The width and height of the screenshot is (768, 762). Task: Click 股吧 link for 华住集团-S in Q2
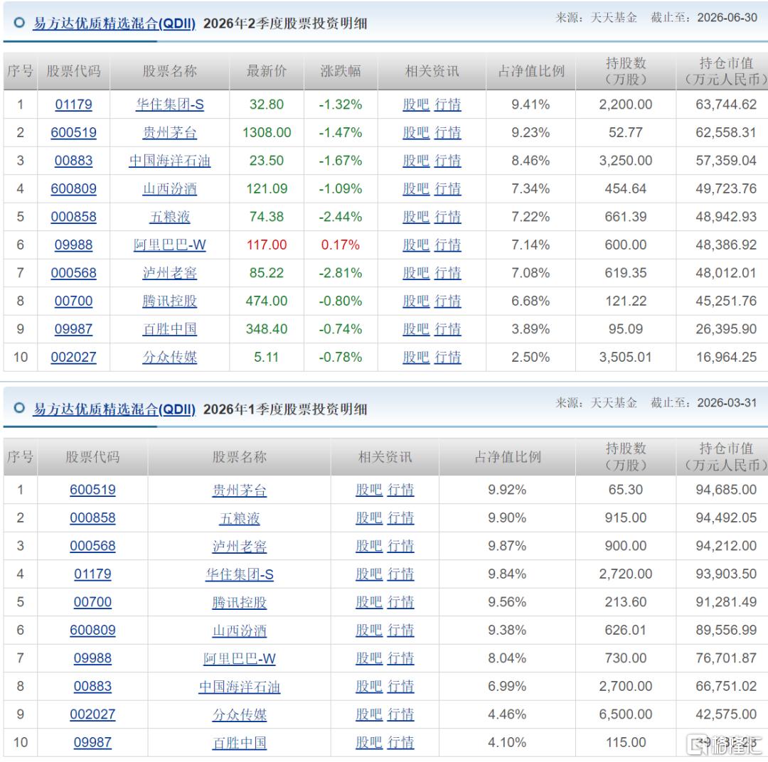(416, 104)
